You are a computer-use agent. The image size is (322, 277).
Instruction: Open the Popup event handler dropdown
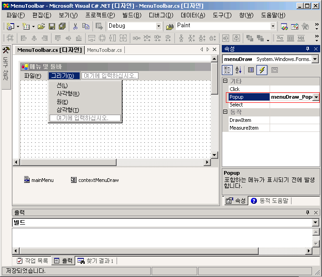(x=316, y=97)
